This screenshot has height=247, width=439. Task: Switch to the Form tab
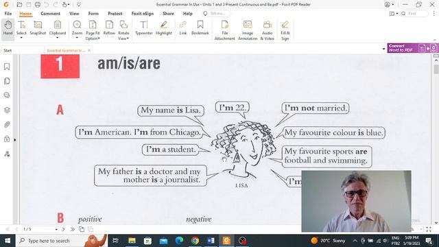[x=93, y=14]
